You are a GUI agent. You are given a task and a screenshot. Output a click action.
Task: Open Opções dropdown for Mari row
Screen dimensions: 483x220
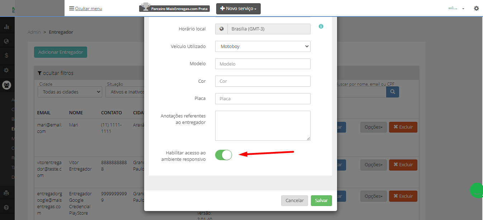point(373,127)
